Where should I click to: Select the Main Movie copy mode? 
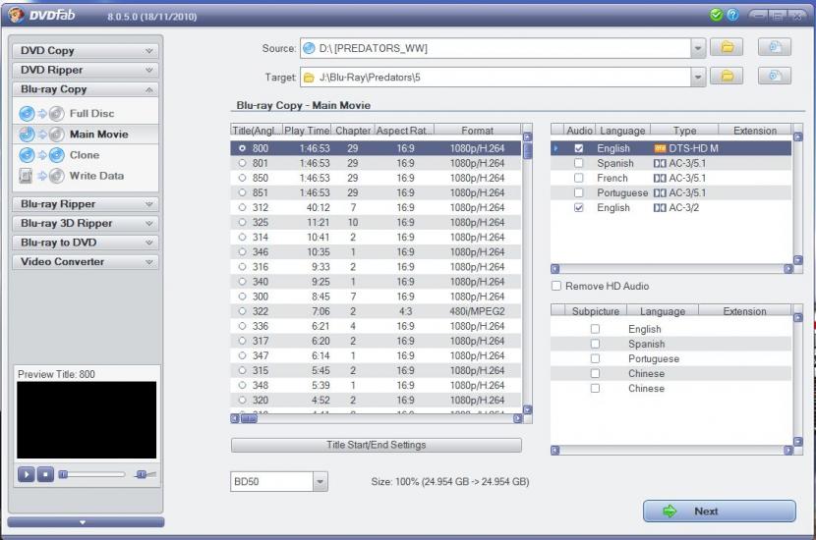(x=86, y=135)
